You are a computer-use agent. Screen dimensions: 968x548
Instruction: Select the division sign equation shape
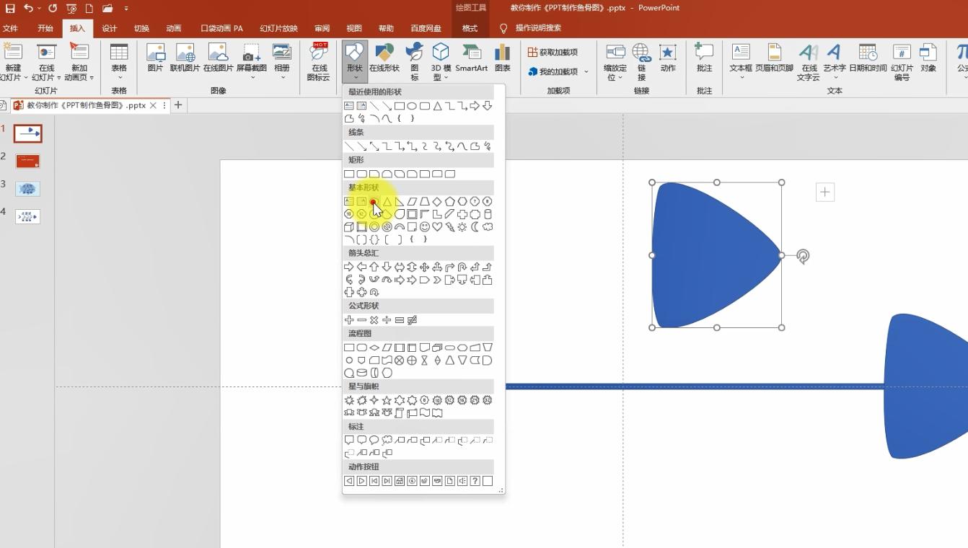(x=387, y=320)
